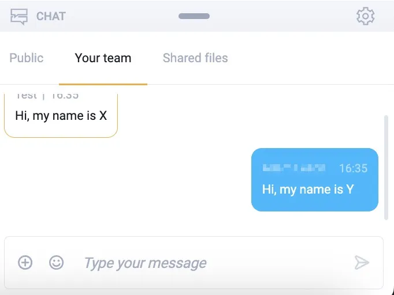Click the CHAT header label

point(51,17)
